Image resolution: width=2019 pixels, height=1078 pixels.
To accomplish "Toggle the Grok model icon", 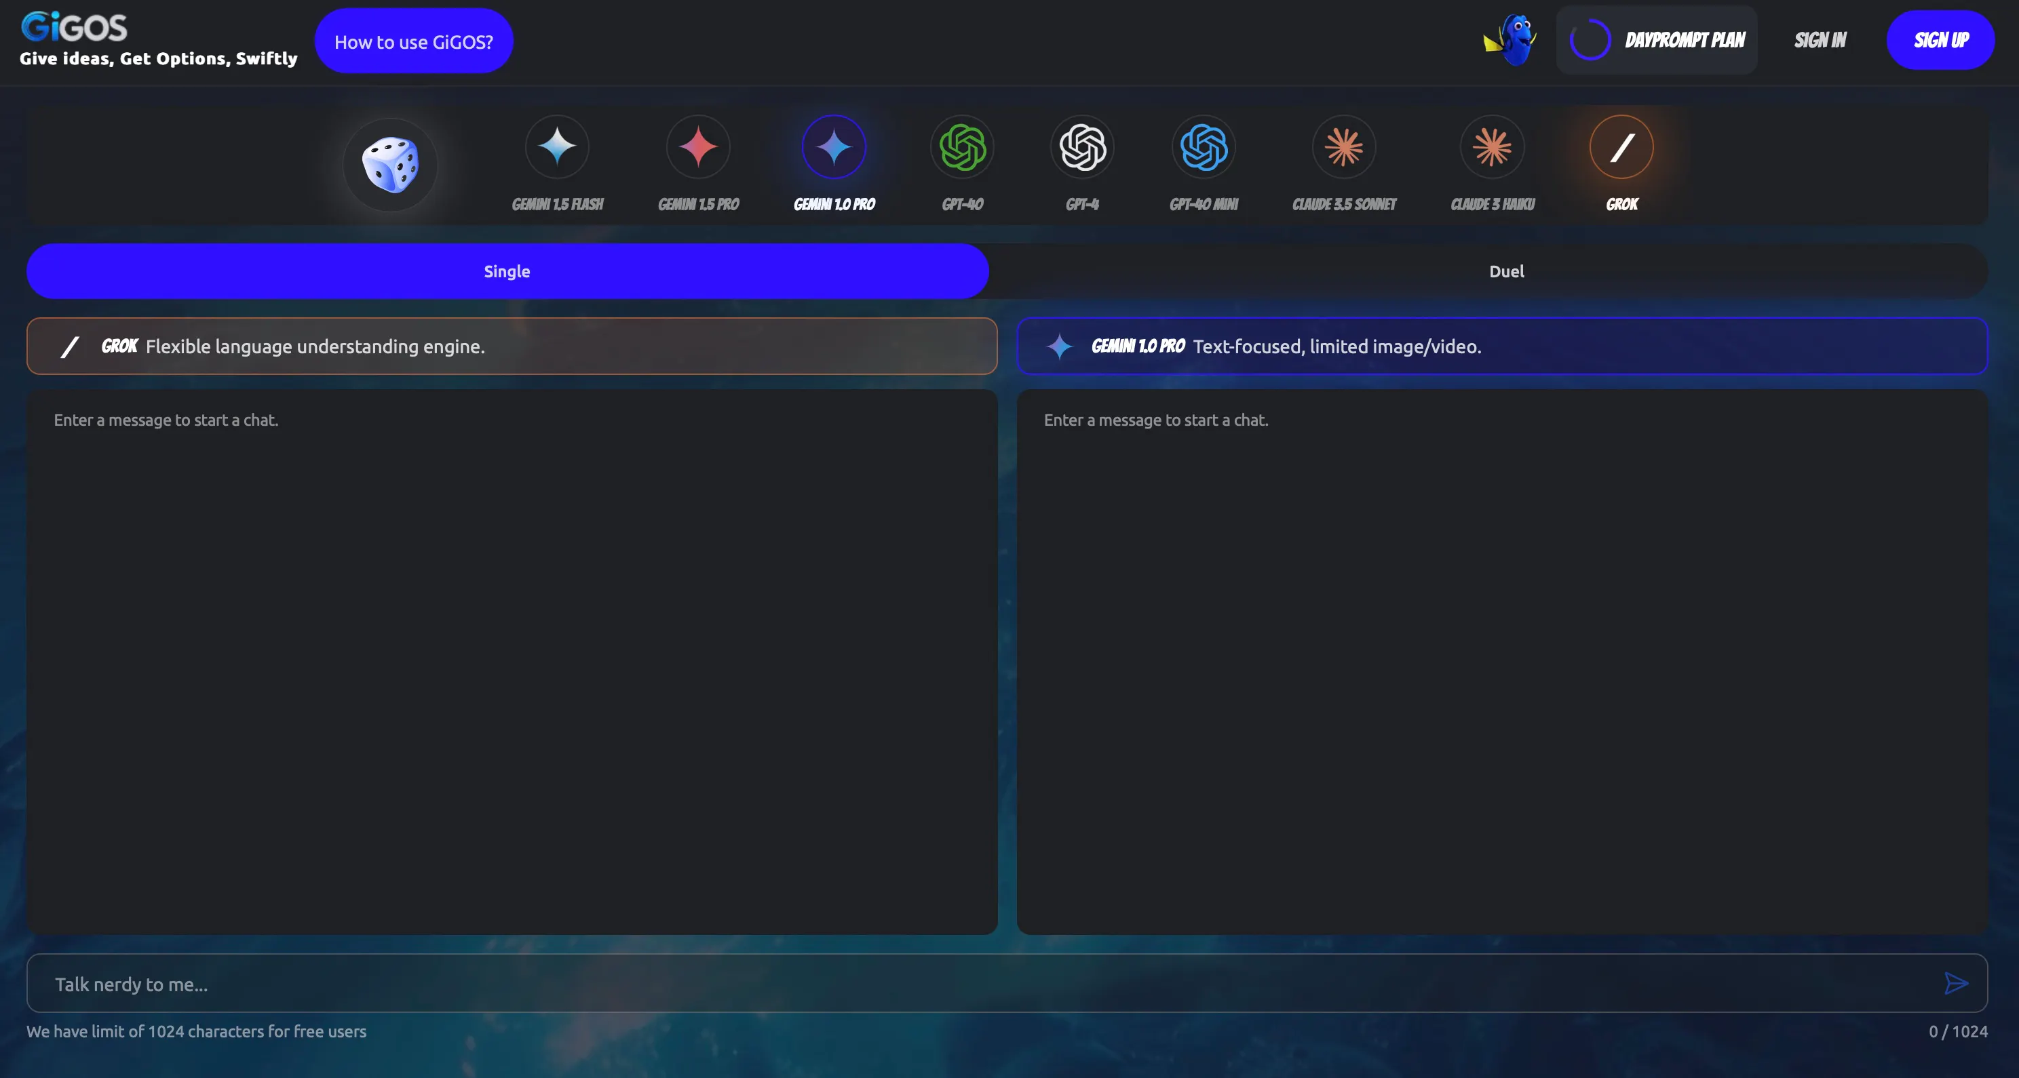I will coord(1621,146).
